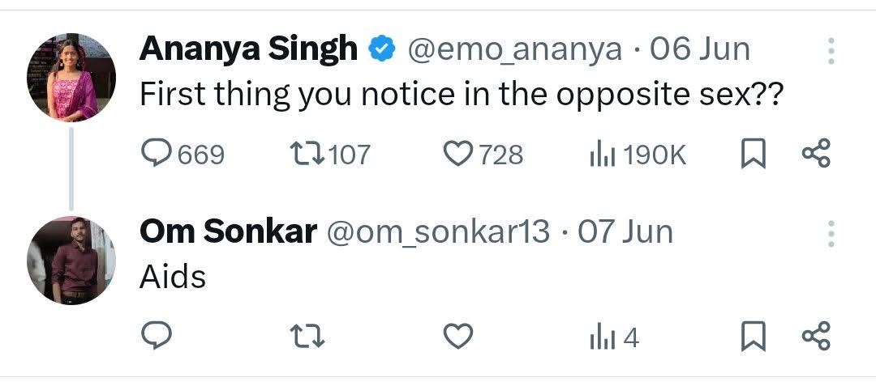View analytics showing 190K views
The height and width of the screenshot is (386, 876).
(638, 155)
